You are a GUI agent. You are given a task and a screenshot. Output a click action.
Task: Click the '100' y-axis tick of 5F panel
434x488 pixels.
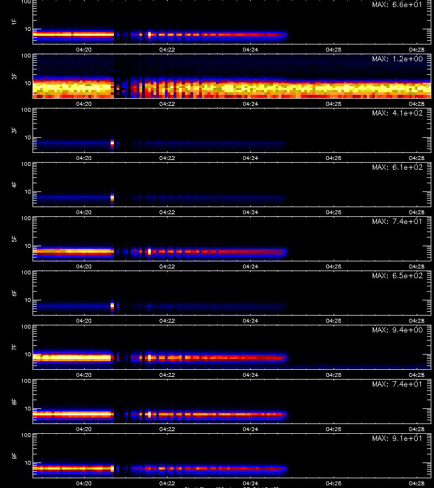point(26,219)
